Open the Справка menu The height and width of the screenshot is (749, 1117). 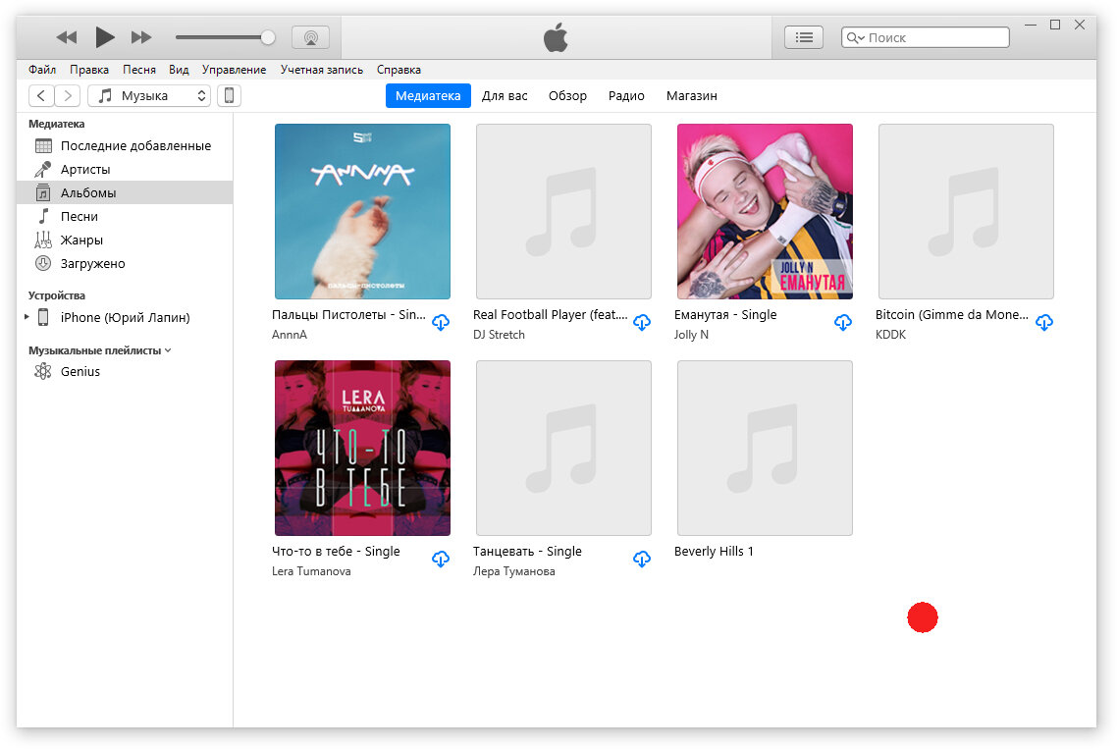tap(399, 69)
